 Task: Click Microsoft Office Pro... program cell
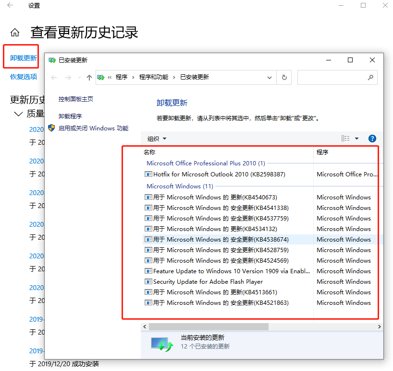[x=347, y=174]
